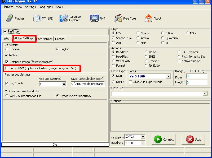
Task: Switch to the Global Settings tab
Action: (24, 38)
